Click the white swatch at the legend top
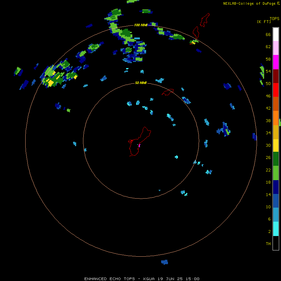Screen dimensions: 281x281 (276, 34)
